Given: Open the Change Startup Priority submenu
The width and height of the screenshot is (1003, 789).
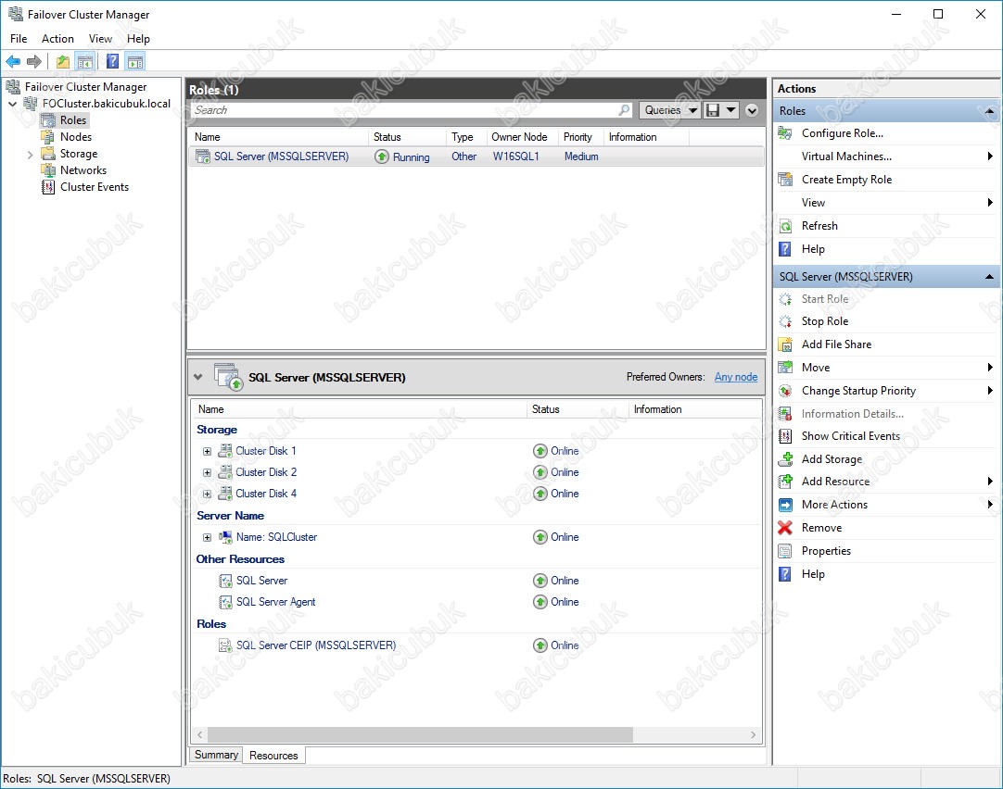Looking at the screenshot, I should (x=886, y=391).
